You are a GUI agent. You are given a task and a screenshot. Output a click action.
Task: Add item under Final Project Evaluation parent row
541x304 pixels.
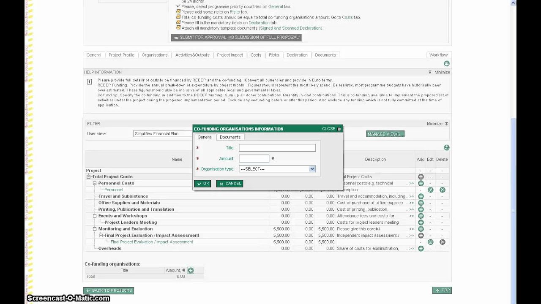(421, 236)
